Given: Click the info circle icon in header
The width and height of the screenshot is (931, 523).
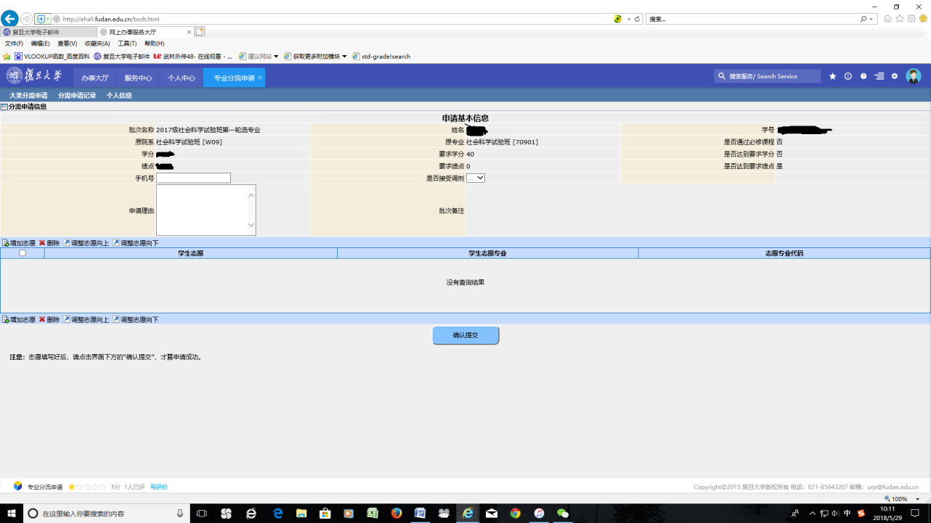Looking at the screenshot, I should 847,76.
